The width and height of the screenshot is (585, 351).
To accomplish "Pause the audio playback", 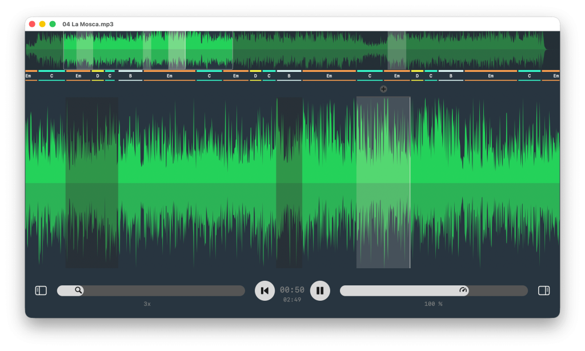I will point(320,290).
